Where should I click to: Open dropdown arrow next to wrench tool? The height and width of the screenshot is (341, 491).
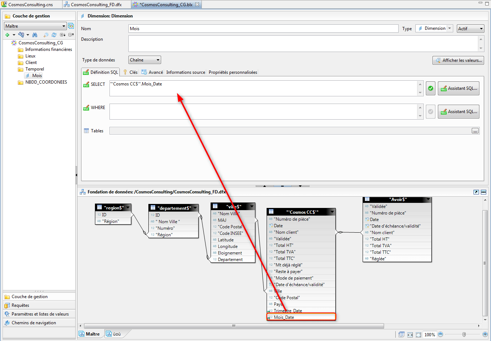(28, 35)
